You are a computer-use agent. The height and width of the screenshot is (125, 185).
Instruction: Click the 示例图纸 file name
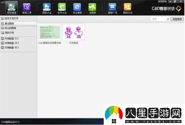74,43
